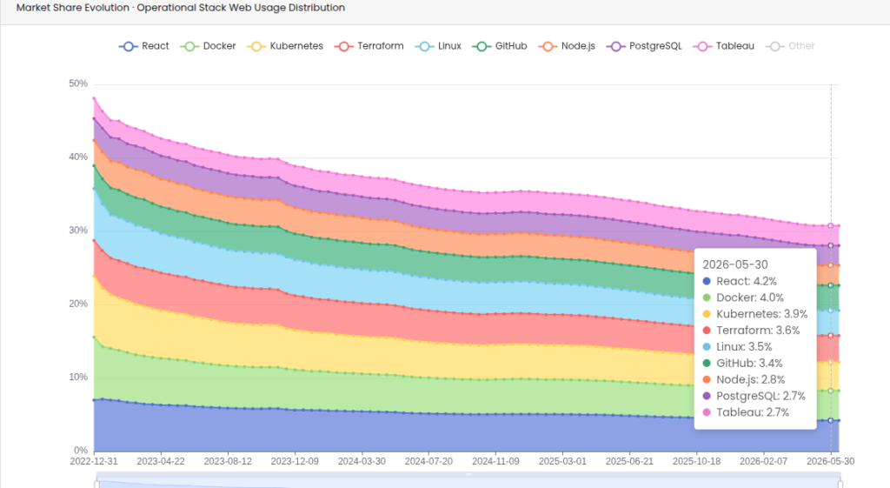
Task: Click the 2023-12-09 x-axis date label
Action: [x=295, y=461]
